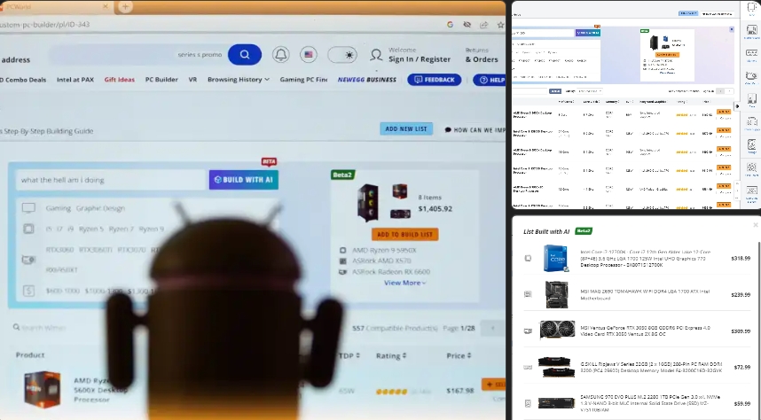This screenshot has width=761, height=420.
Task: Click the blue magnifier search button
Action: coord(244,55)
